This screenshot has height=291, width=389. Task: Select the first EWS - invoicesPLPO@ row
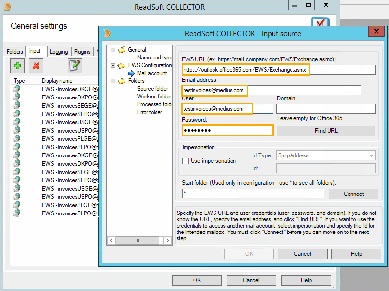click(55, 147)
